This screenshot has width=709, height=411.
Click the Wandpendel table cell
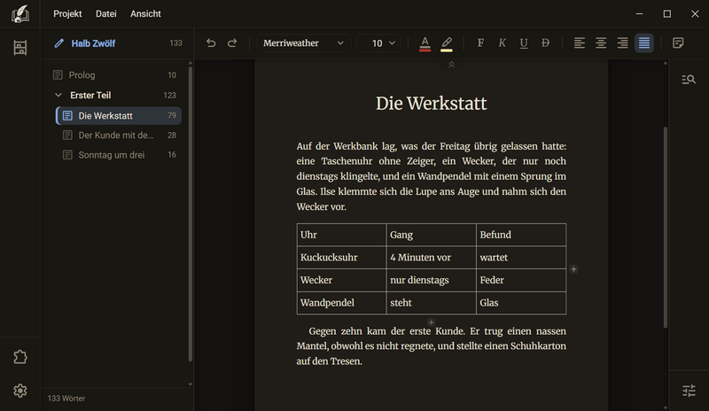(341, 303)
